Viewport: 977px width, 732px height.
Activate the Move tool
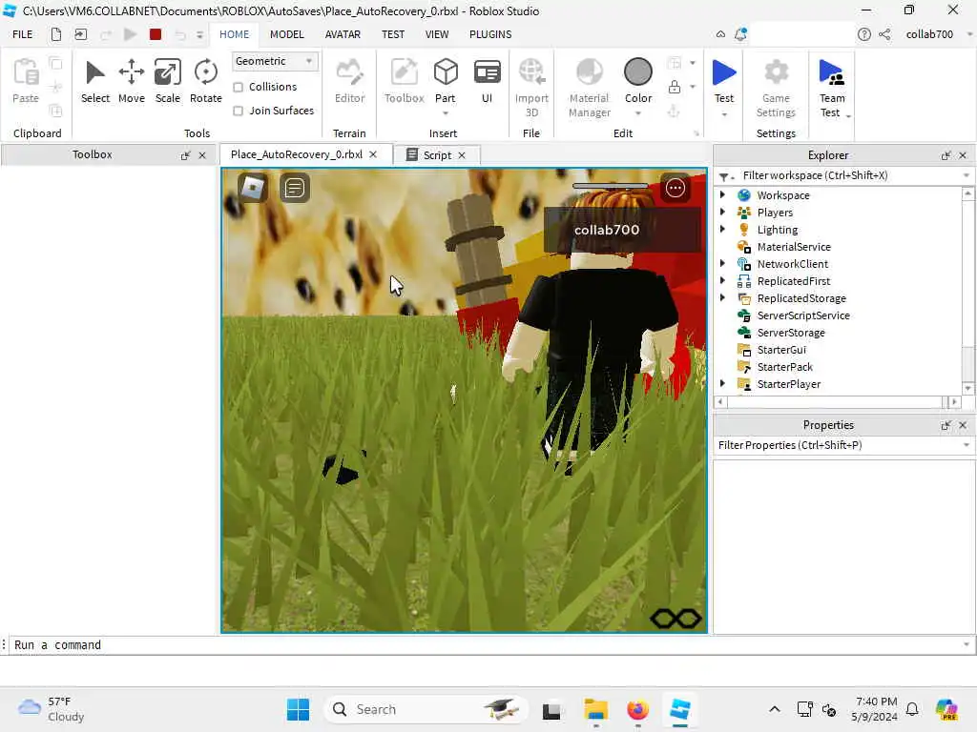click(x=131, y=81)
